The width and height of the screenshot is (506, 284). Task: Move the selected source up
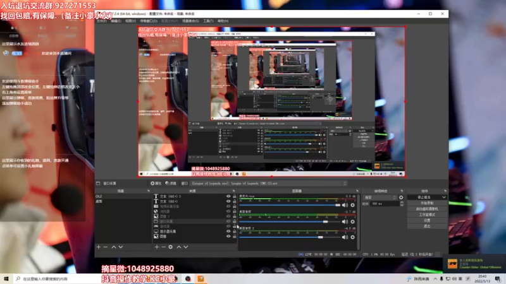coord(179,247)
